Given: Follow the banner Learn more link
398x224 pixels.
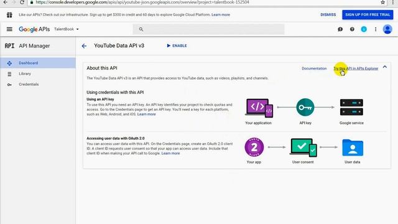Looking at the screenshot, I should click(x=221, y=15).
